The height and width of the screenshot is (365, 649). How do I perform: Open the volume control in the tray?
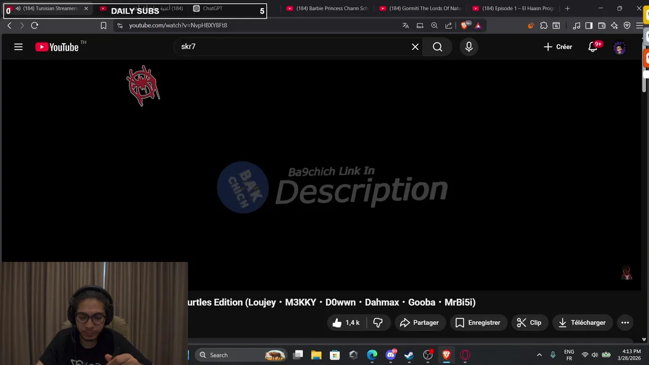click(595, 355)
